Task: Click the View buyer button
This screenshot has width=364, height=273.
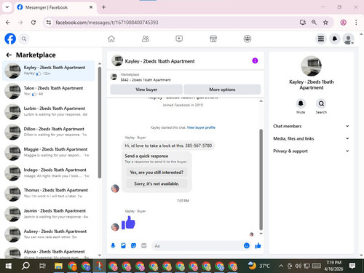Action: 146,90
